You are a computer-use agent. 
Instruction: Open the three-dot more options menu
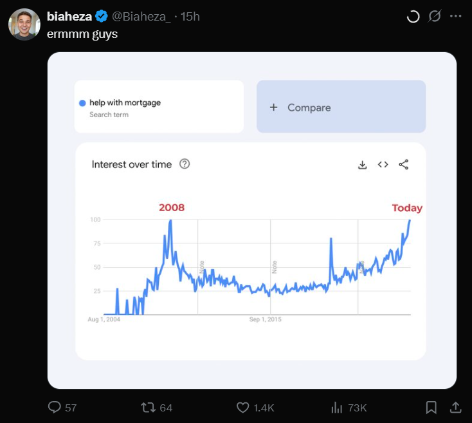click(x=455, y=16)
